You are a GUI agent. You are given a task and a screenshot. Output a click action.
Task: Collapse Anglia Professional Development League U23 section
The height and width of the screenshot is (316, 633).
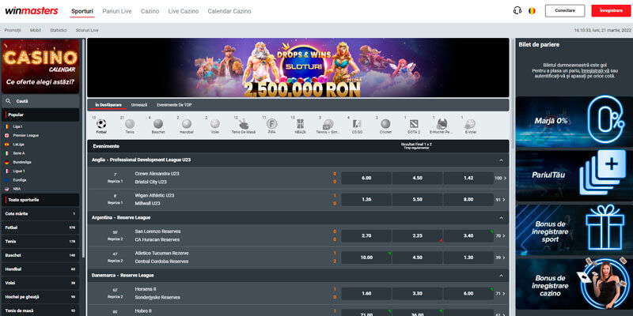coord(502,160)
